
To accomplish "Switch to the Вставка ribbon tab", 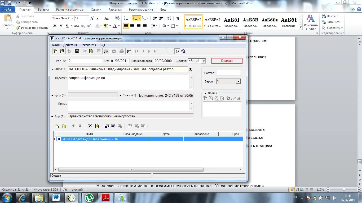I will pos(43,10).
